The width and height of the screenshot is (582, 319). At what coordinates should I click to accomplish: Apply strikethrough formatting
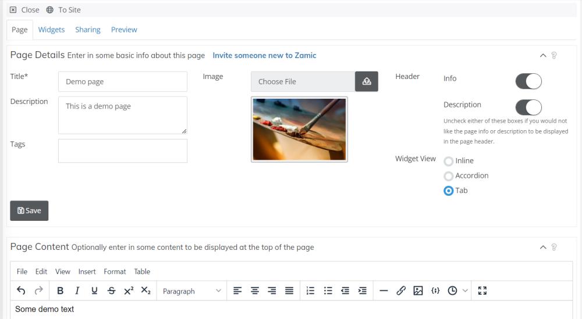[111, 291]
